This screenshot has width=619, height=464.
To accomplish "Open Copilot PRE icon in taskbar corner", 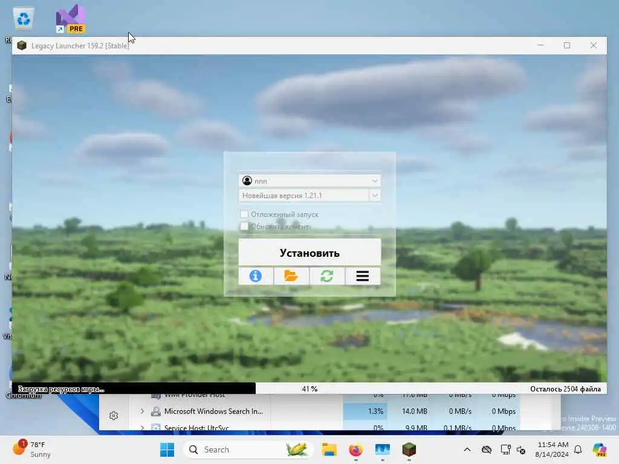I will pos(600,449).
